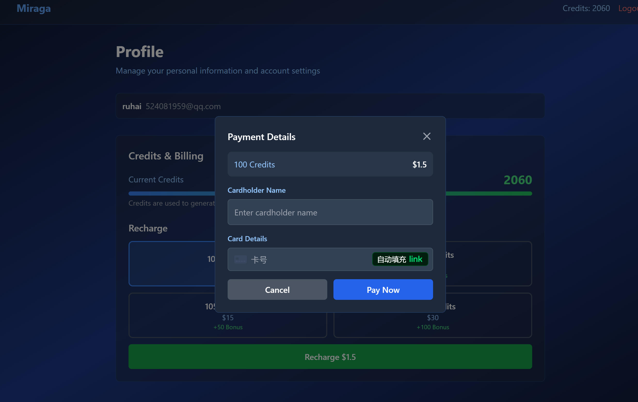Click the Credits: 2060 header indicator
This screenshot has width=638, height=402.
coord(586,9)
